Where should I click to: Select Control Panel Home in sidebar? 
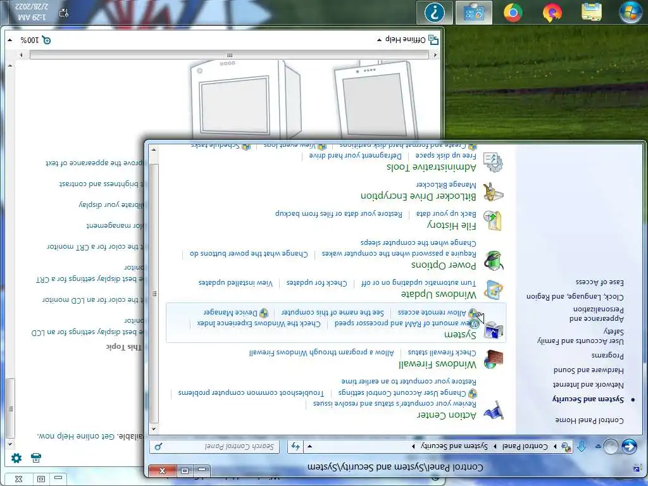pos(589,420)
